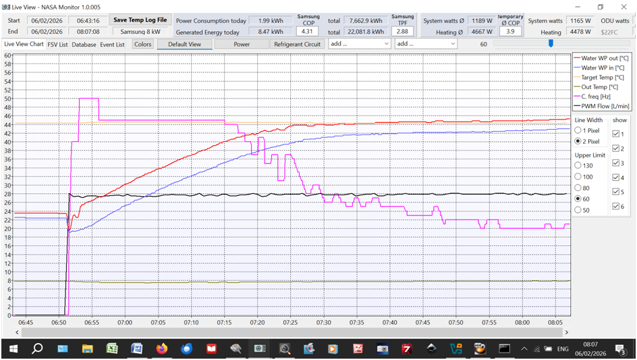Uncheck show checkbox 1
The height and width of the screenshot is (360, 637).
(x=615, y=134)
